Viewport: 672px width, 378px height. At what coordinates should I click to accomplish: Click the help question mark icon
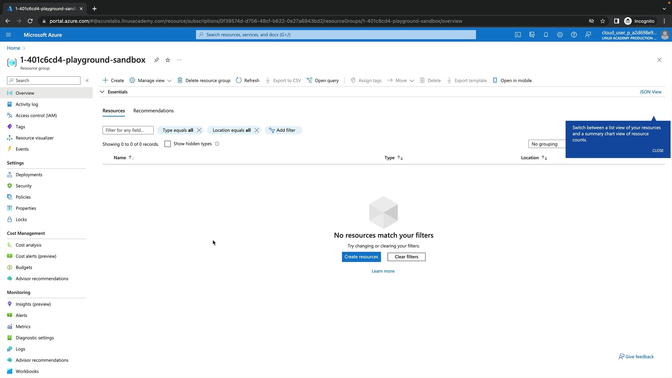tap(574, 35)
